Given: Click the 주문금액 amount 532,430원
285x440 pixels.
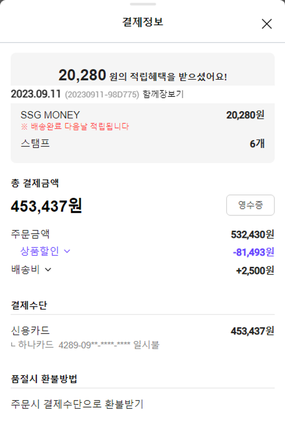Looking at the screenshot, I should pos(252,234).
